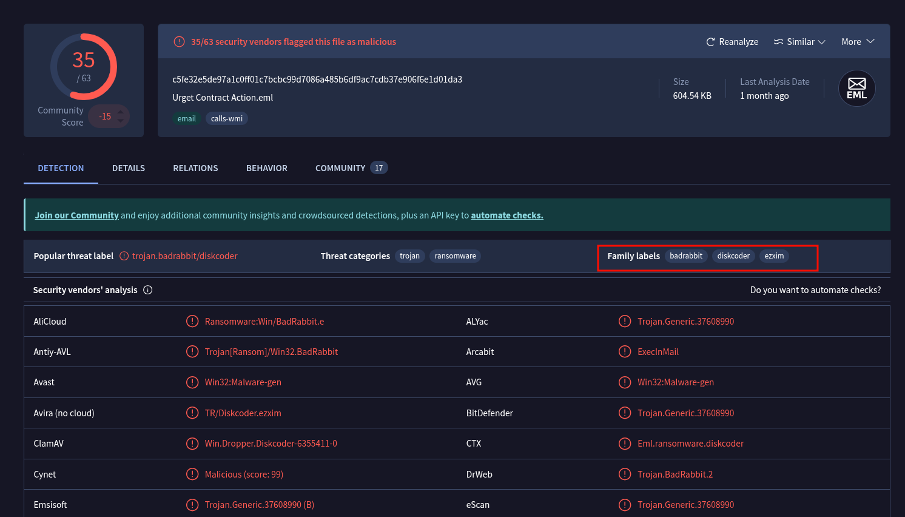Open the COMMUNITY tab
The width and height of the screenshot is (905, 517).
pyautogui.click(x=351, y=168)
